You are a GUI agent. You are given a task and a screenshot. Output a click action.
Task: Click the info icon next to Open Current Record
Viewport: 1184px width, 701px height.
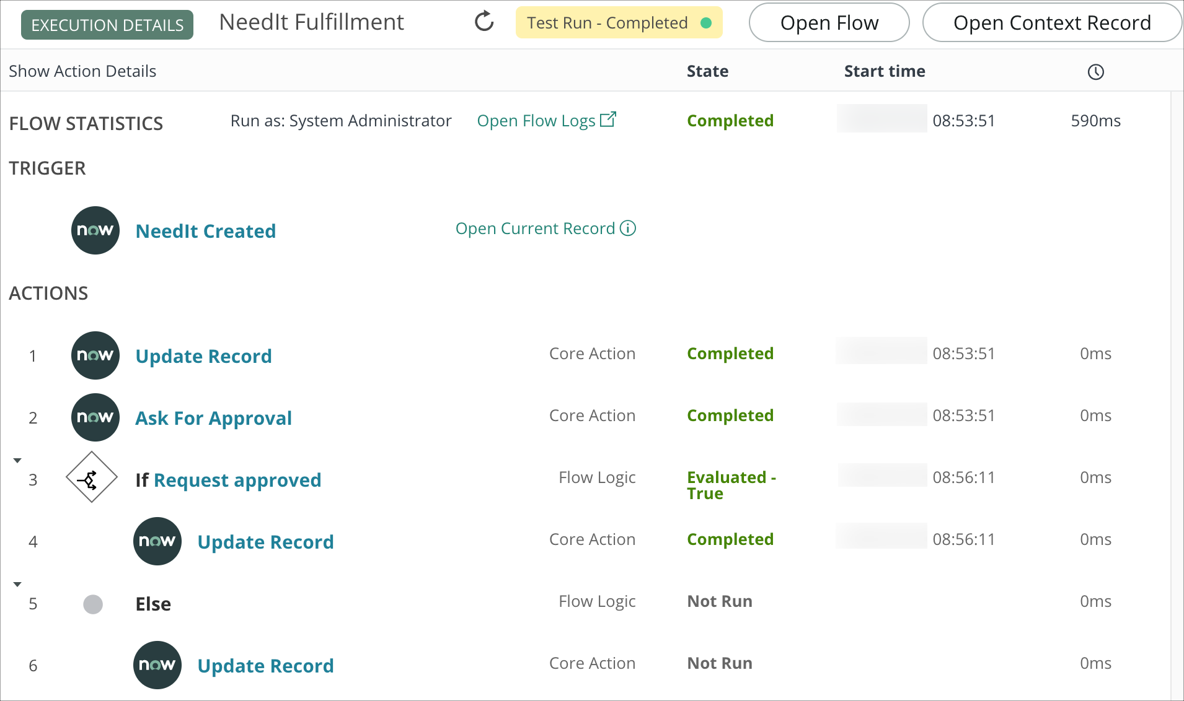pyautogui.click(x=629, y=228)
